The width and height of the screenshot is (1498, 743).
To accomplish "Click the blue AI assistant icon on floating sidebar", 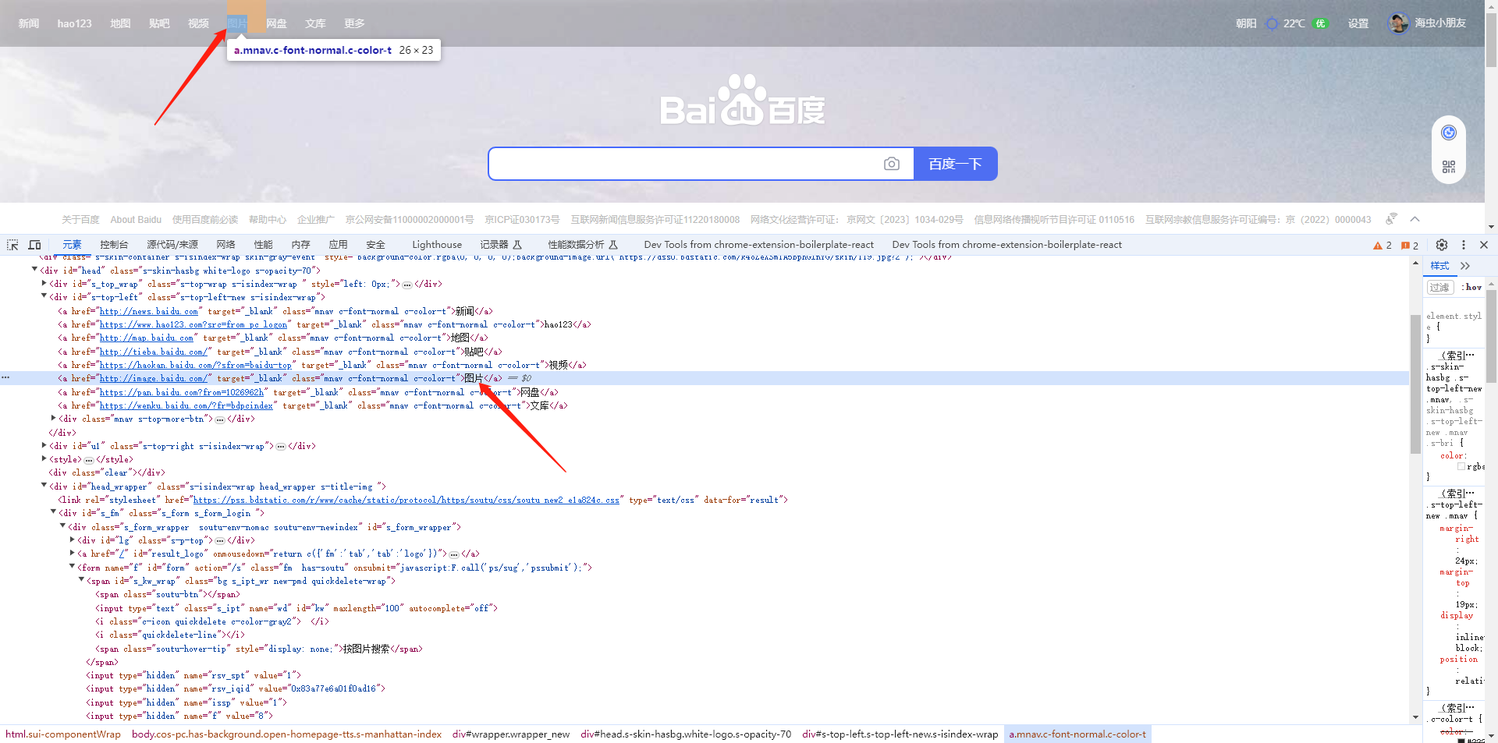I will [x=1449, y=133].
